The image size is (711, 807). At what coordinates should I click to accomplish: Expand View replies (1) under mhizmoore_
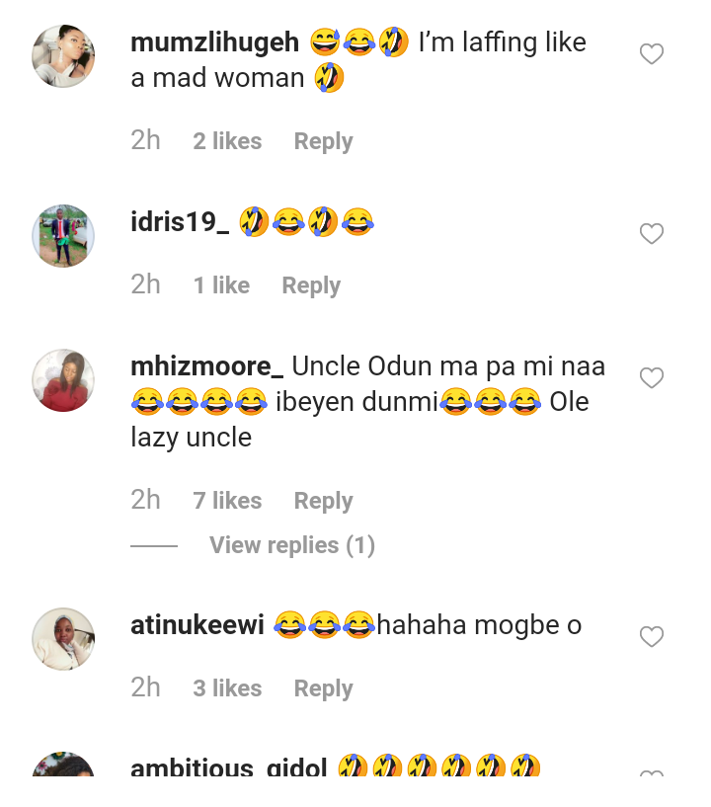291,545
